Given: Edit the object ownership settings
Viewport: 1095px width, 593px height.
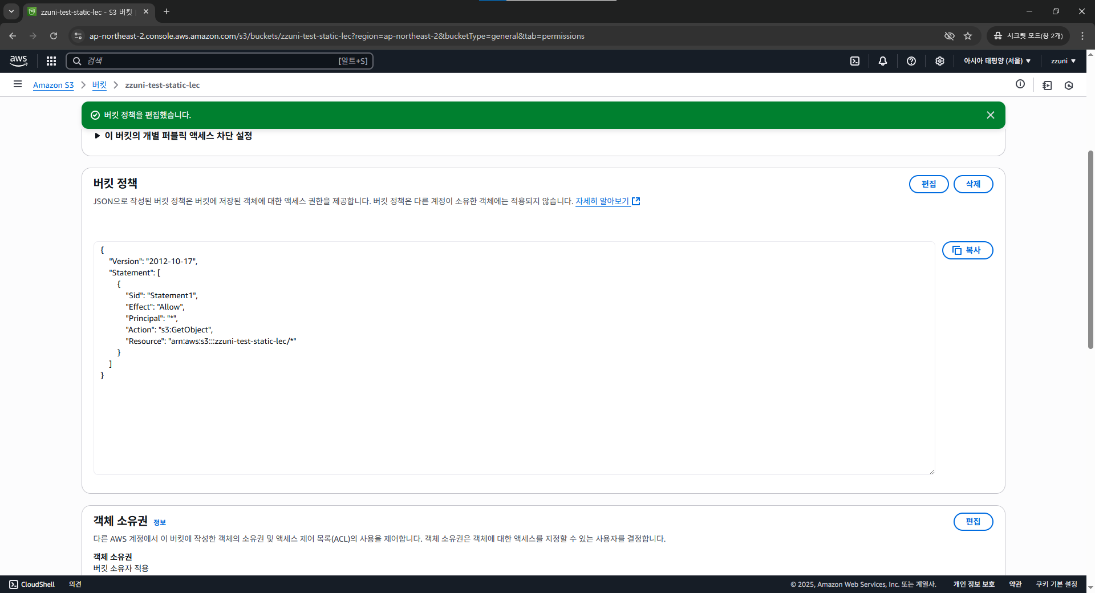Looking at the screenshot, I should point(973,522).
